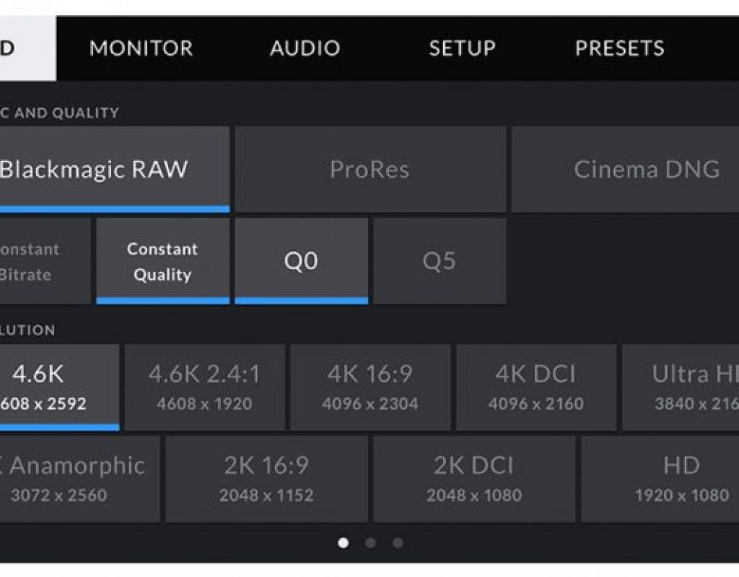
Task: Go to second page indicator dot
Action: 371,543
